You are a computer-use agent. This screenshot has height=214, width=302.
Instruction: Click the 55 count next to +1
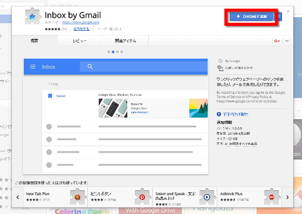(287, 41)
